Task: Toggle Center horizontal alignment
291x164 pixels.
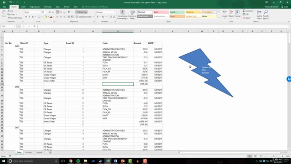Action: (61, 17)
